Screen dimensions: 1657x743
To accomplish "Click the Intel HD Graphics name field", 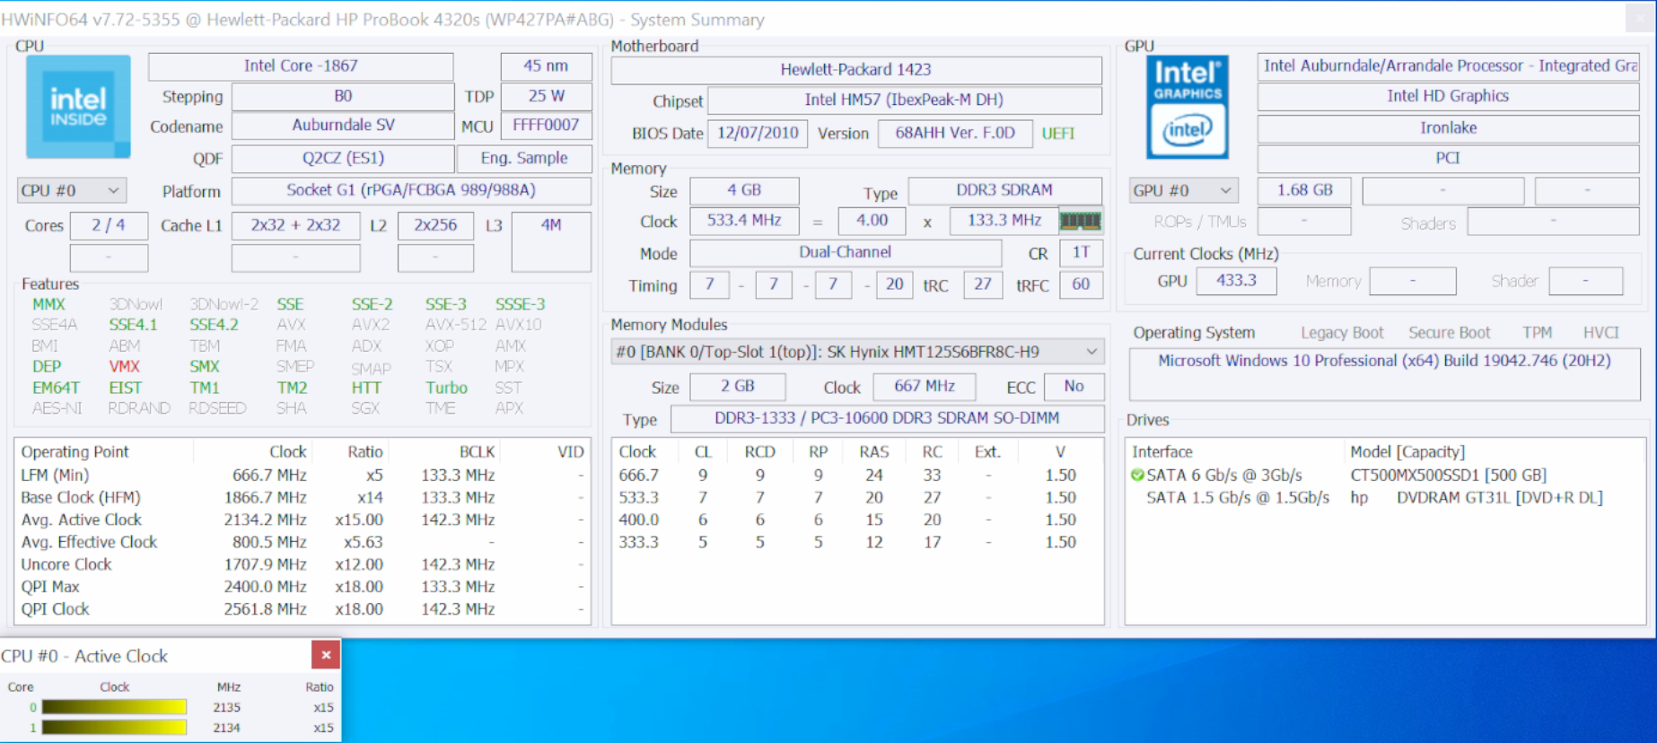I will point(1448,96).
